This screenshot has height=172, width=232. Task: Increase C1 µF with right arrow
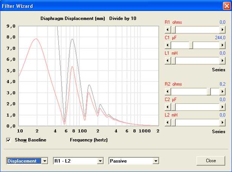(223, 45)
